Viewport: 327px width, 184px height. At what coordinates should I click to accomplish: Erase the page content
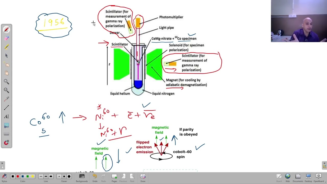(143, 178)
